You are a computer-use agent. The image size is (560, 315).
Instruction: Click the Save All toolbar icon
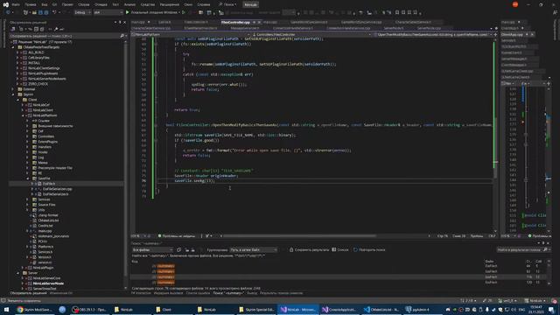click(46, 12)
